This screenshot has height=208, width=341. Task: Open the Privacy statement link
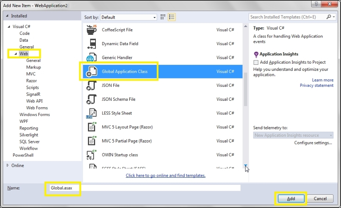(x=317, y=85)
